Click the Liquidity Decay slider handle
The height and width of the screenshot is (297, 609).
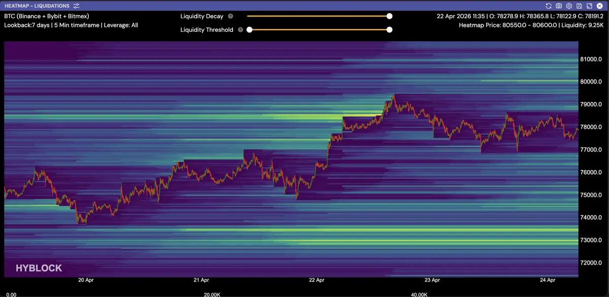[389, 16]
